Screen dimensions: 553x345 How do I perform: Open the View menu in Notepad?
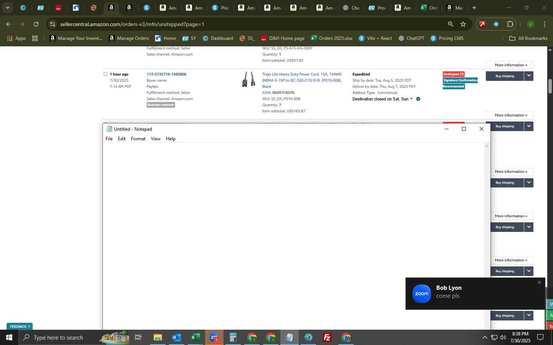tap(156, 139)
